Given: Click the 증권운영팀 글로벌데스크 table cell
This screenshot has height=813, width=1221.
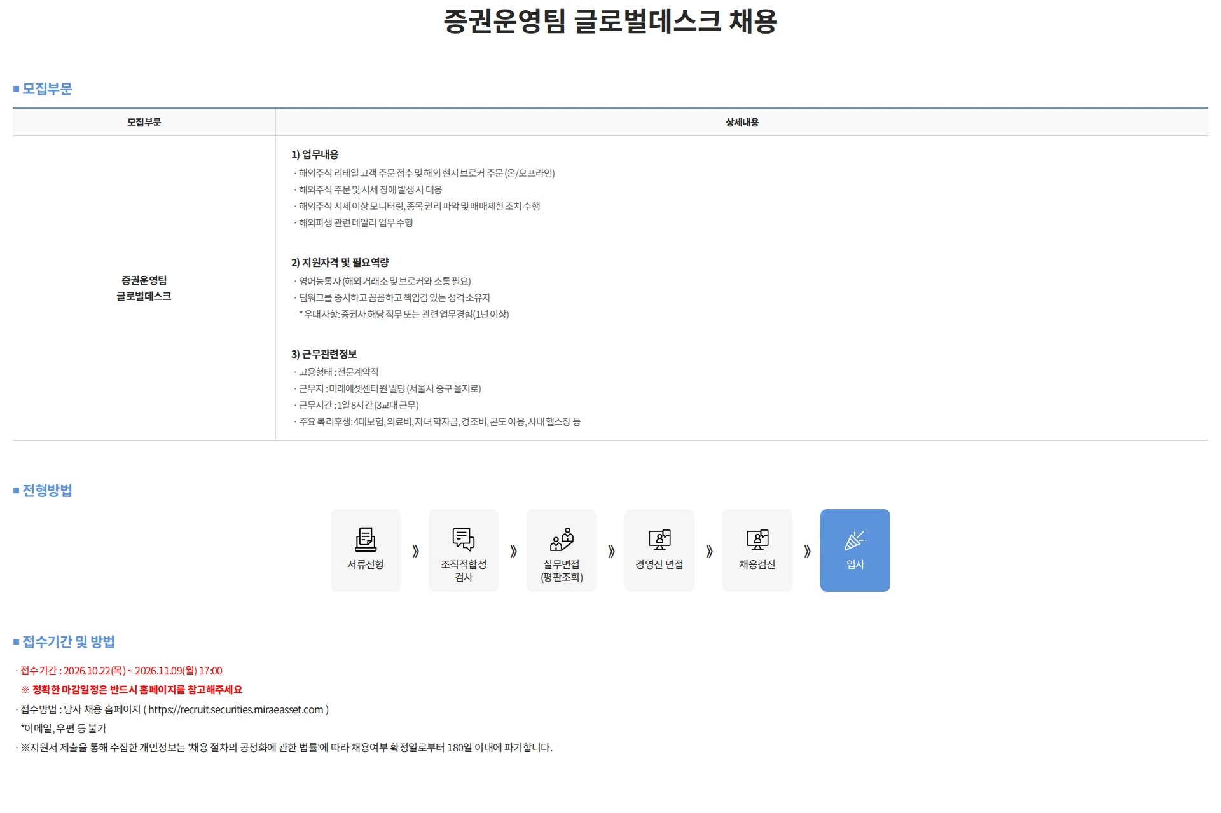Looking at the screenshot, I should (144, 288).
